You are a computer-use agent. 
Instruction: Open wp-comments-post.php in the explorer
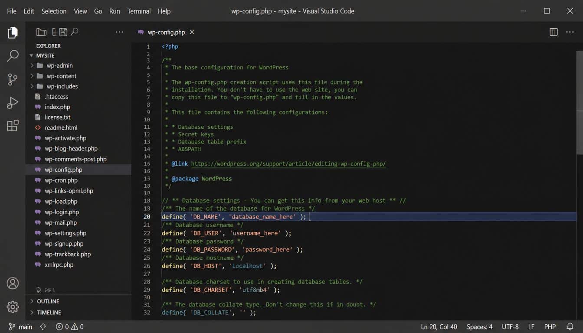coord(75,159)
